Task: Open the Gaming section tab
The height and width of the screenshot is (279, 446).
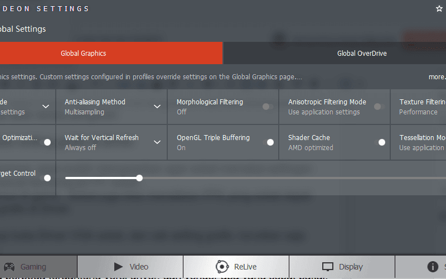Action: (x=38, y=267)
